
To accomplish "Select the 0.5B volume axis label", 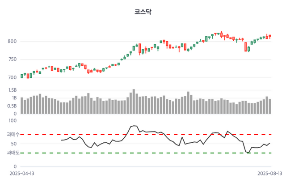I will click(12, 106).
